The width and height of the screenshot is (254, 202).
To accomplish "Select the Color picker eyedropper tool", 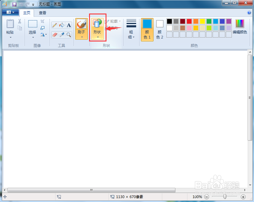I will tap(62, 35).
